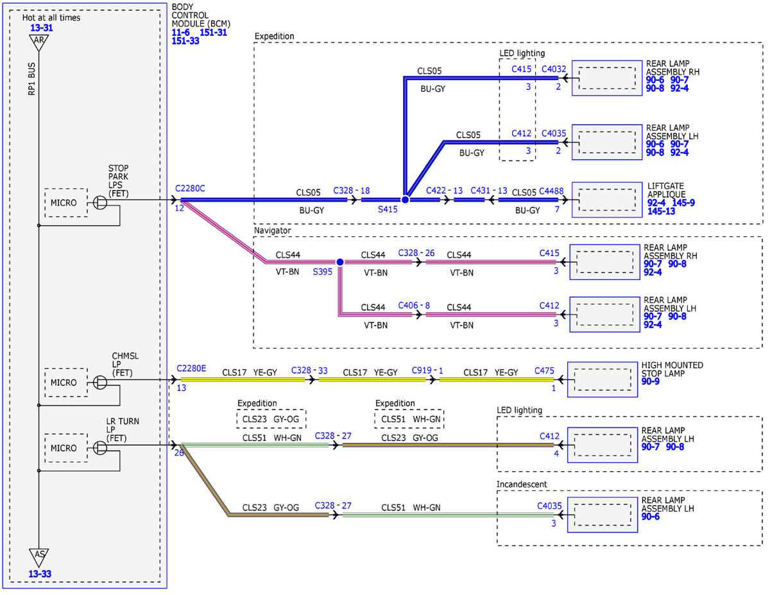Click the C919 - 1 connector label
770x595 pixels.
[427, 370]
